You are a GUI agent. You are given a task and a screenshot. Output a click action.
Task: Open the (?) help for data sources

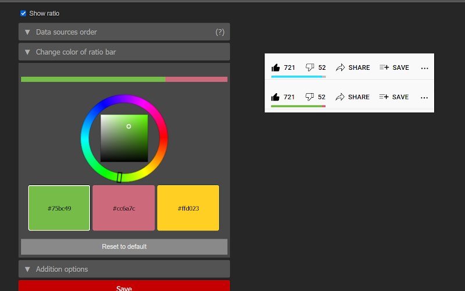220,32
